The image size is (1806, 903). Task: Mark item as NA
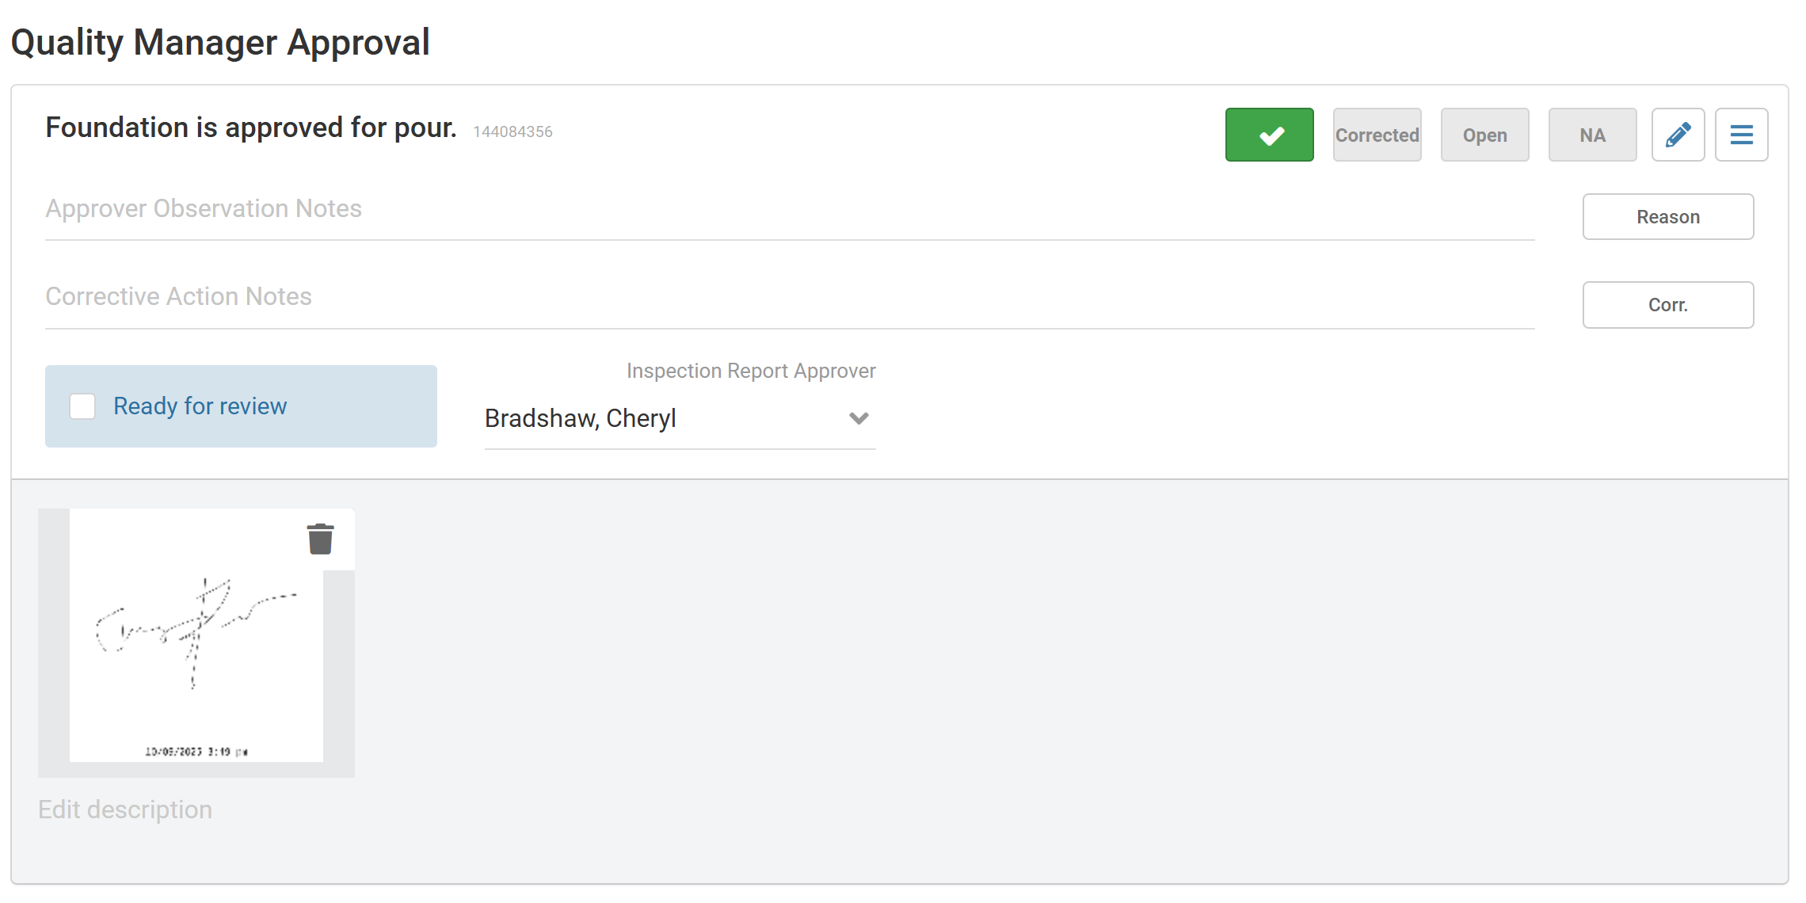coord(1592,135)
